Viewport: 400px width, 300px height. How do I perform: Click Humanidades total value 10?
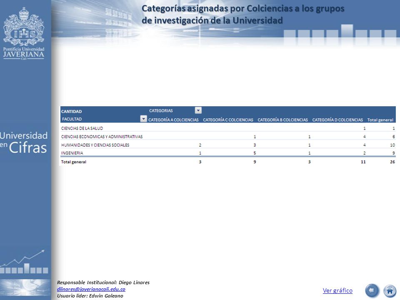(x=392, y=145)
